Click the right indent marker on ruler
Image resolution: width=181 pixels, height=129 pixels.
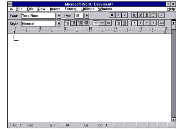(x=165, y=32)
